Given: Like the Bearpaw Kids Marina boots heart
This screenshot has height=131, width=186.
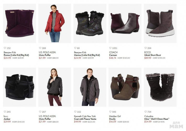Looking at the screenshot, I should [75, 48].
